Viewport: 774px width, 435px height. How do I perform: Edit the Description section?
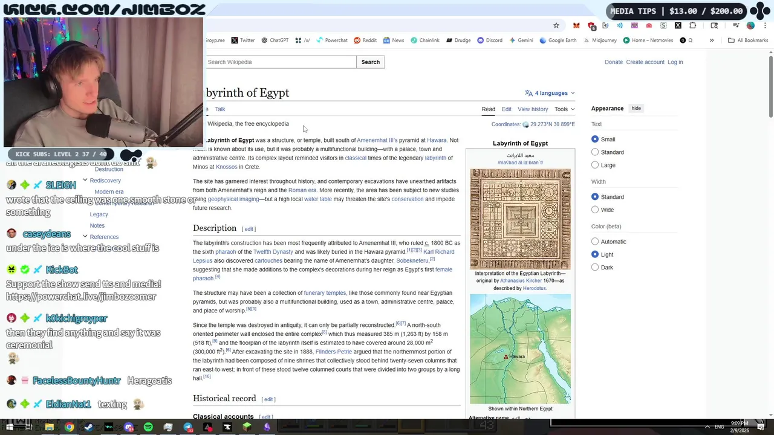tap(249, 229)
